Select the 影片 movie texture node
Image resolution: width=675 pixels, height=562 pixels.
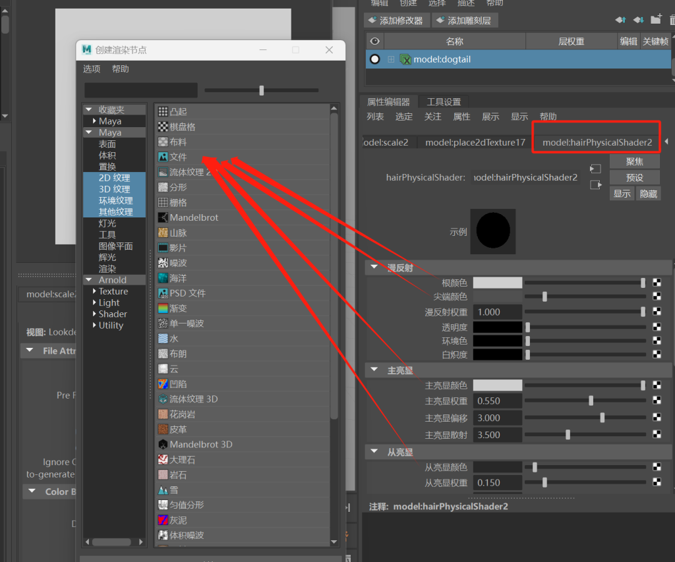[x=243, y=248]
